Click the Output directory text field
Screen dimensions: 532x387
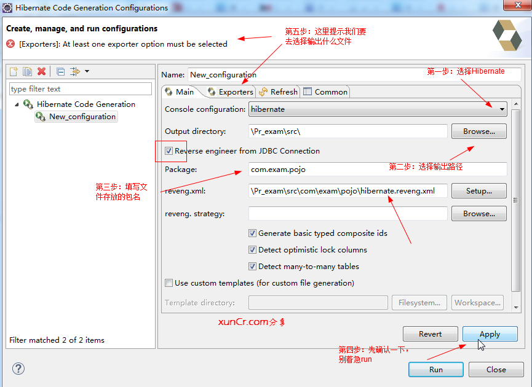click(347, 131)
